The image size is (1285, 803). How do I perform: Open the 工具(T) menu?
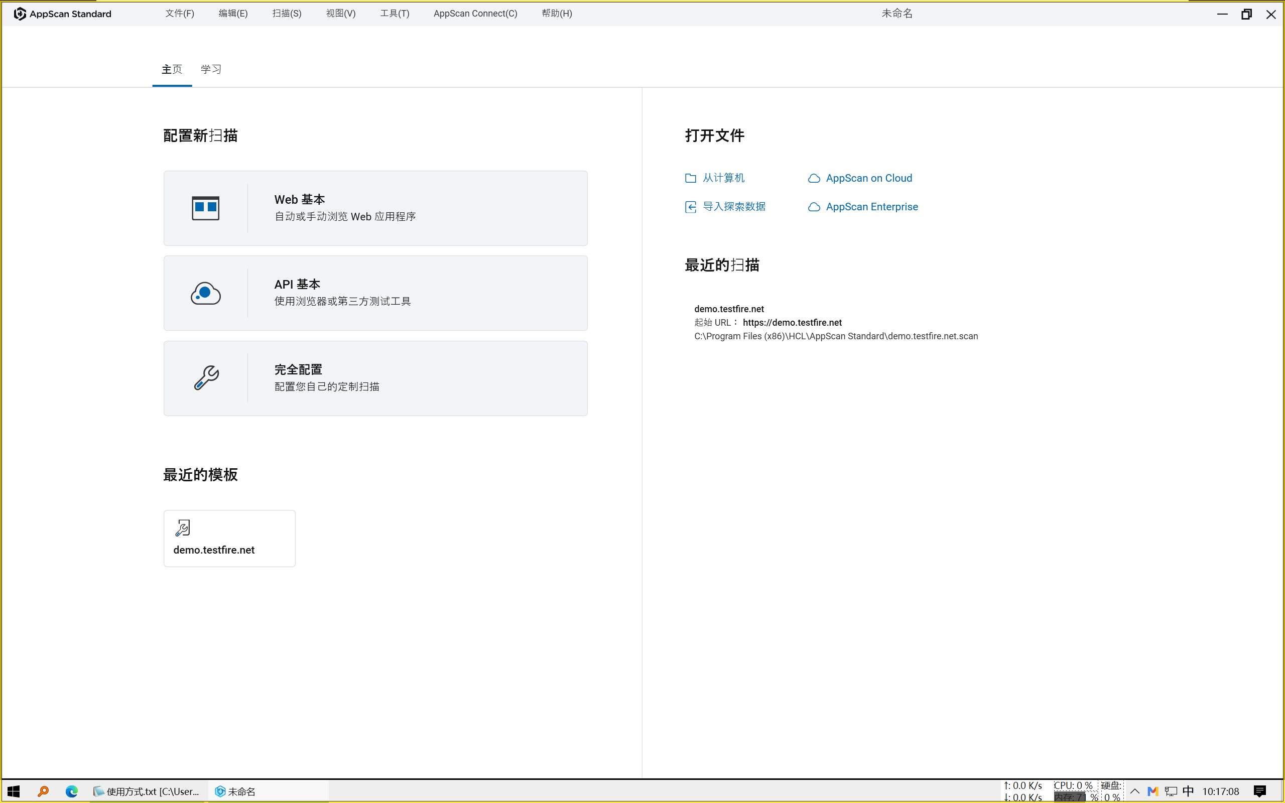tap(395, 14)
